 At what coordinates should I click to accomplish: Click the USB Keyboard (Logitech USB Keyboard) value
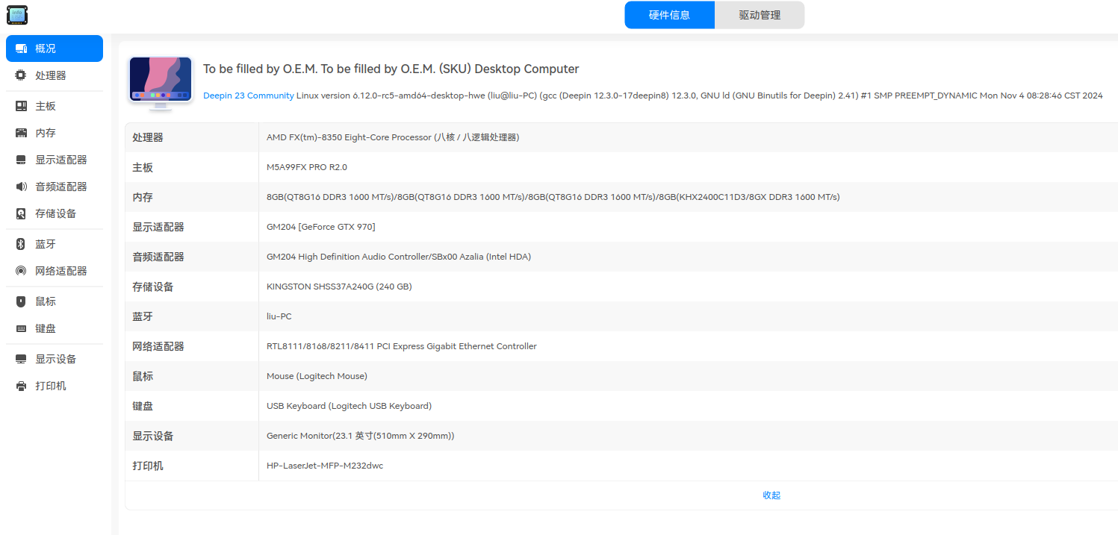(x=349, y=406)
